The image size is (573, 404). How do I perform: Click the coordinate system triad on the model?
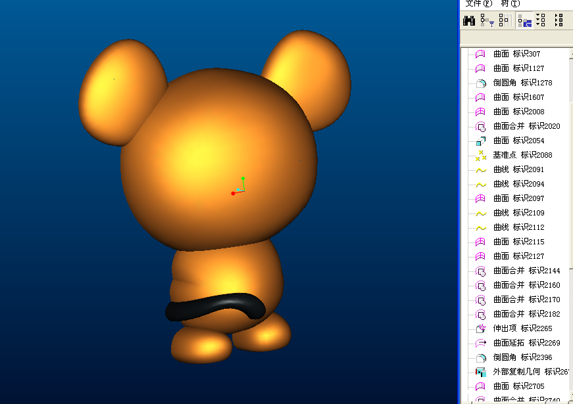point(238,186)
